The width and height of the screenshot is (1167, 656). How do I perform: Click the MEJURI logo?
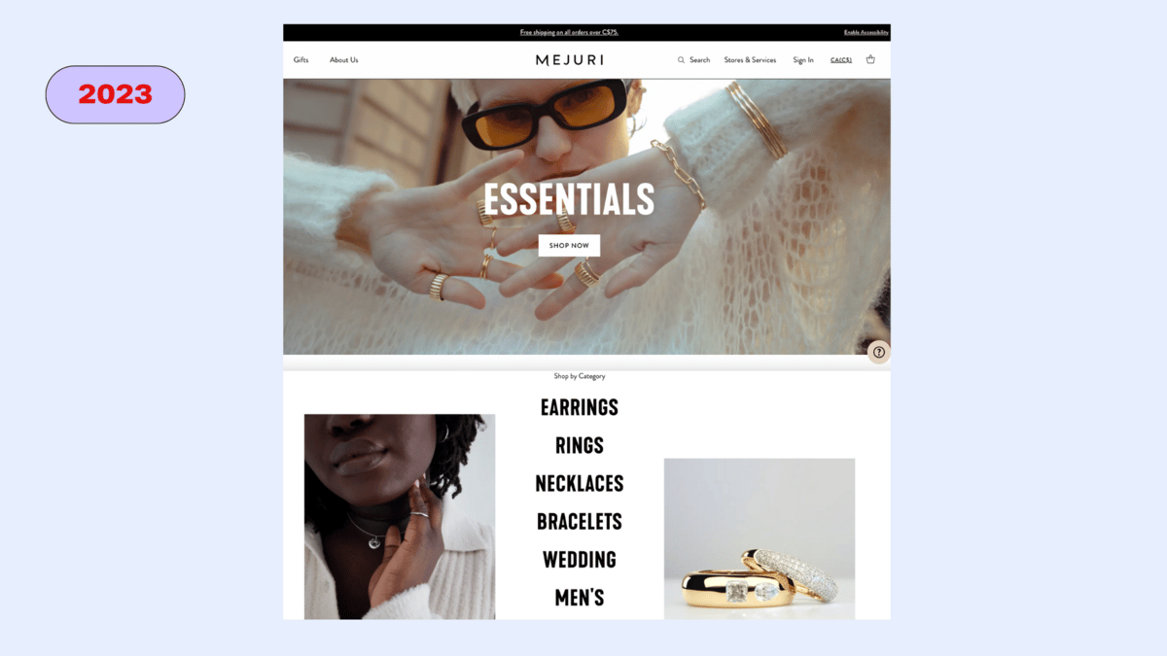pos(570,60)
